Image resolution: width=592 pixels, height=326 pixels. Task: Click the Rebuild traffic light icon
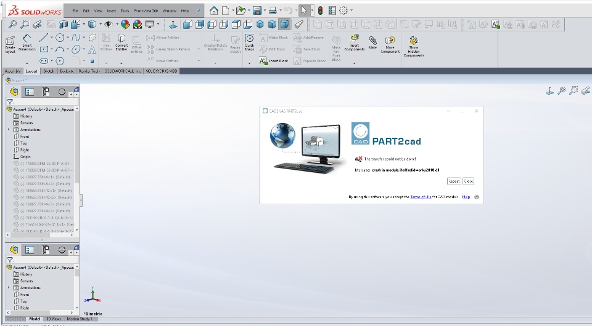coord(320,10)
